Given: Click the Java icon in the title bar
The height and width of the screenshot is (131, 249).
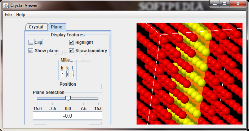Looking at the screenshot, I should pyautogui.click(x=6, y=5).
